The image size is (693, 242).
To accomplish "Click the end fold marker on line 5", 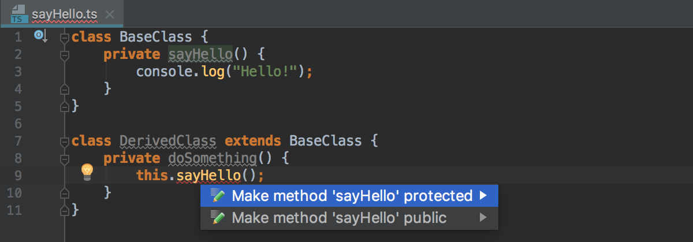I will coord(65,106).
